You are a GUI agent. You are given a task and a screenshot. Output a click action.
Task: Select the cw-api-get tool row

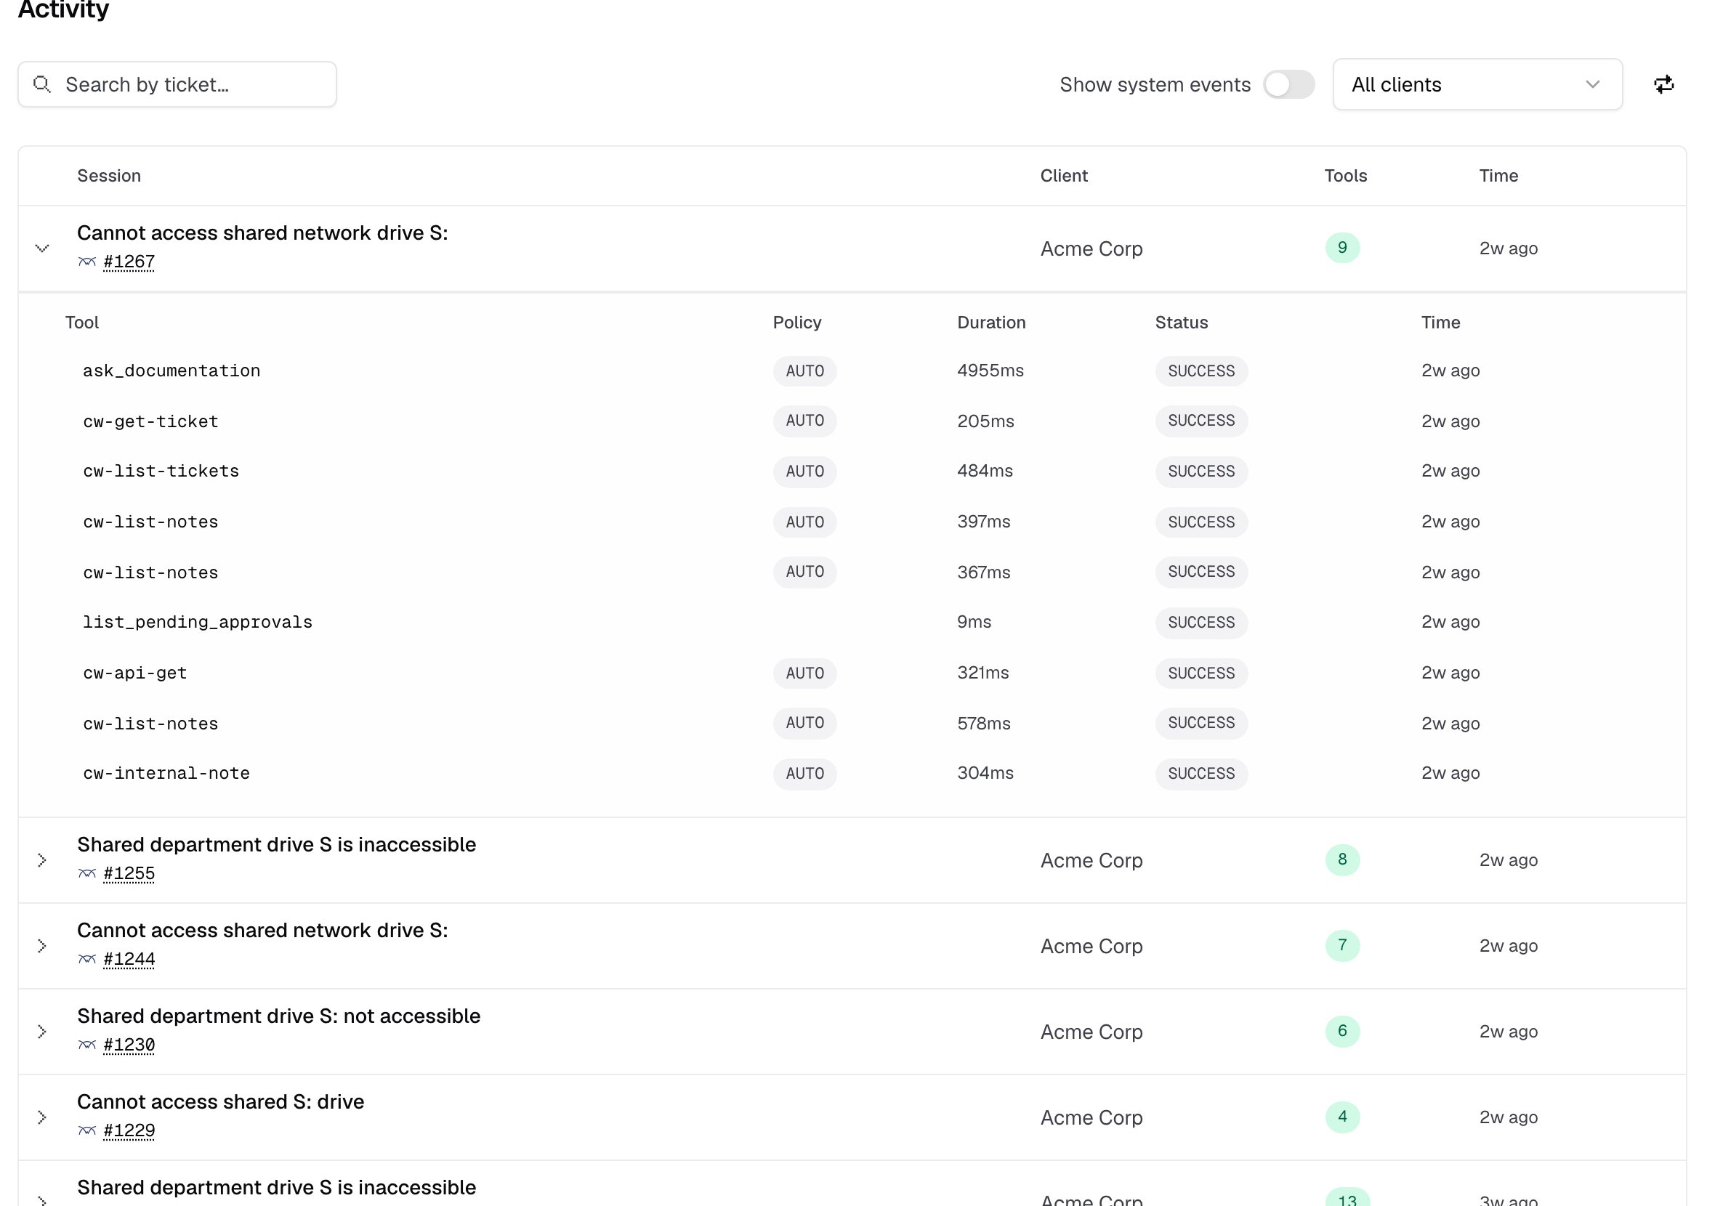[x=852, y=673]
